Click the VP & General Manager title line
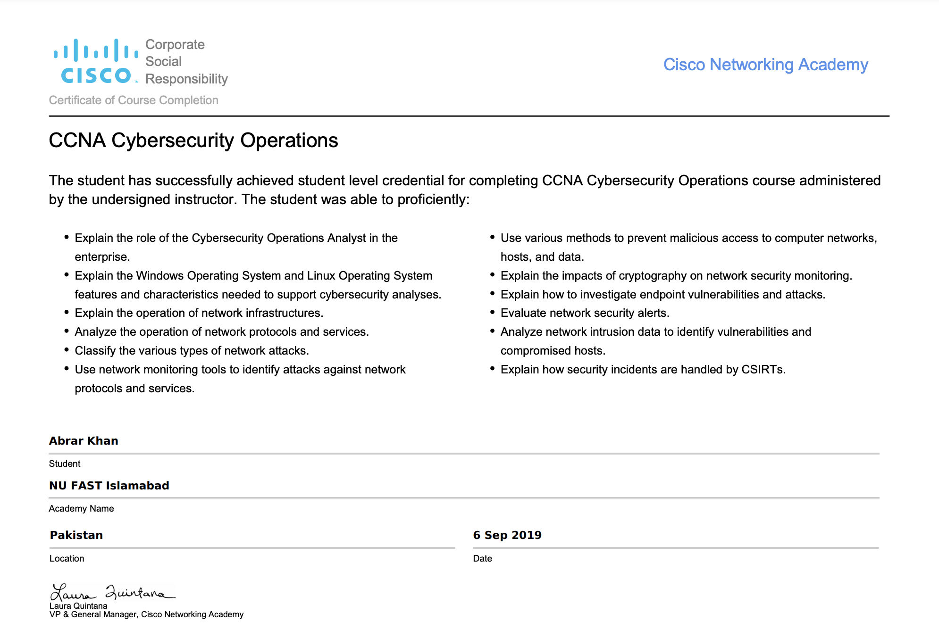Screen dimensions: 939x629 point(146,614)
